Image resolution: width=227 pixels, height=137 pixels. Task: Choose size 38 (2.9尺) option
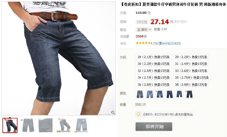coord(191,84)
